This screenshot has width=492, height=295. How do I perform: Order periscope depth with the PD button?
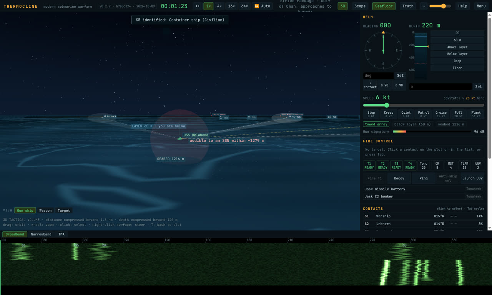pyautogui.click(x=457, y=33)
